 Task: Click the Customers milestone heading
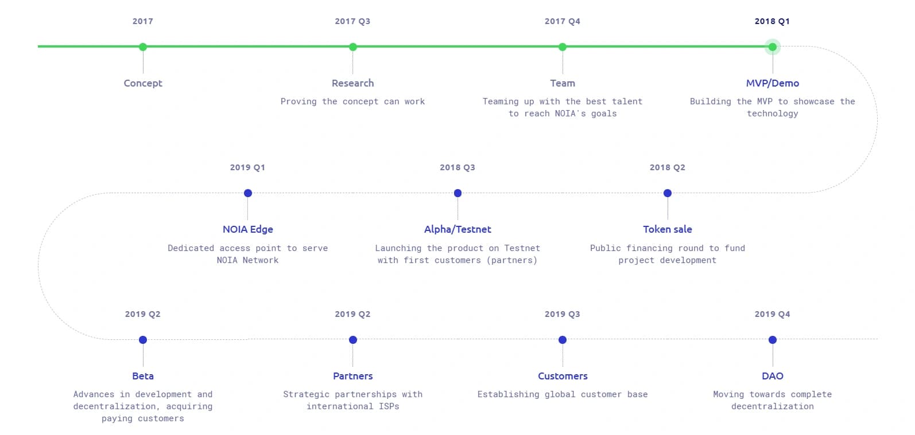[563, 376]
